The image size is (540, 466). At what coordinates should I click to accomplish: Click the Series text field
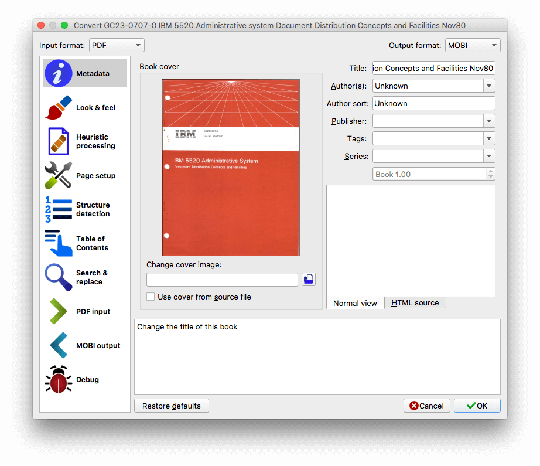[x=428, y=156]
